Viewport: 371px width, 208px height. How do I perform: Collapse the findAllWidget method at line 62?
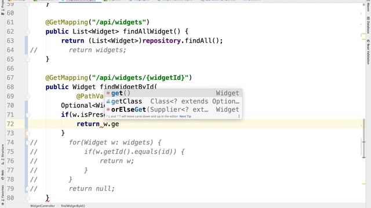click(x=28, y=32)
